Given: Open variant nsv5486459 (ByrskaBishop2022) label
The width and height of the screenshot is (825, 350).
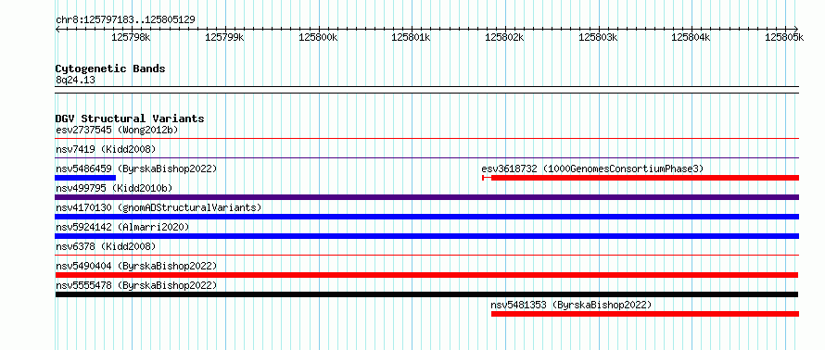Looking at the screenshot, I should coord(136,169).
